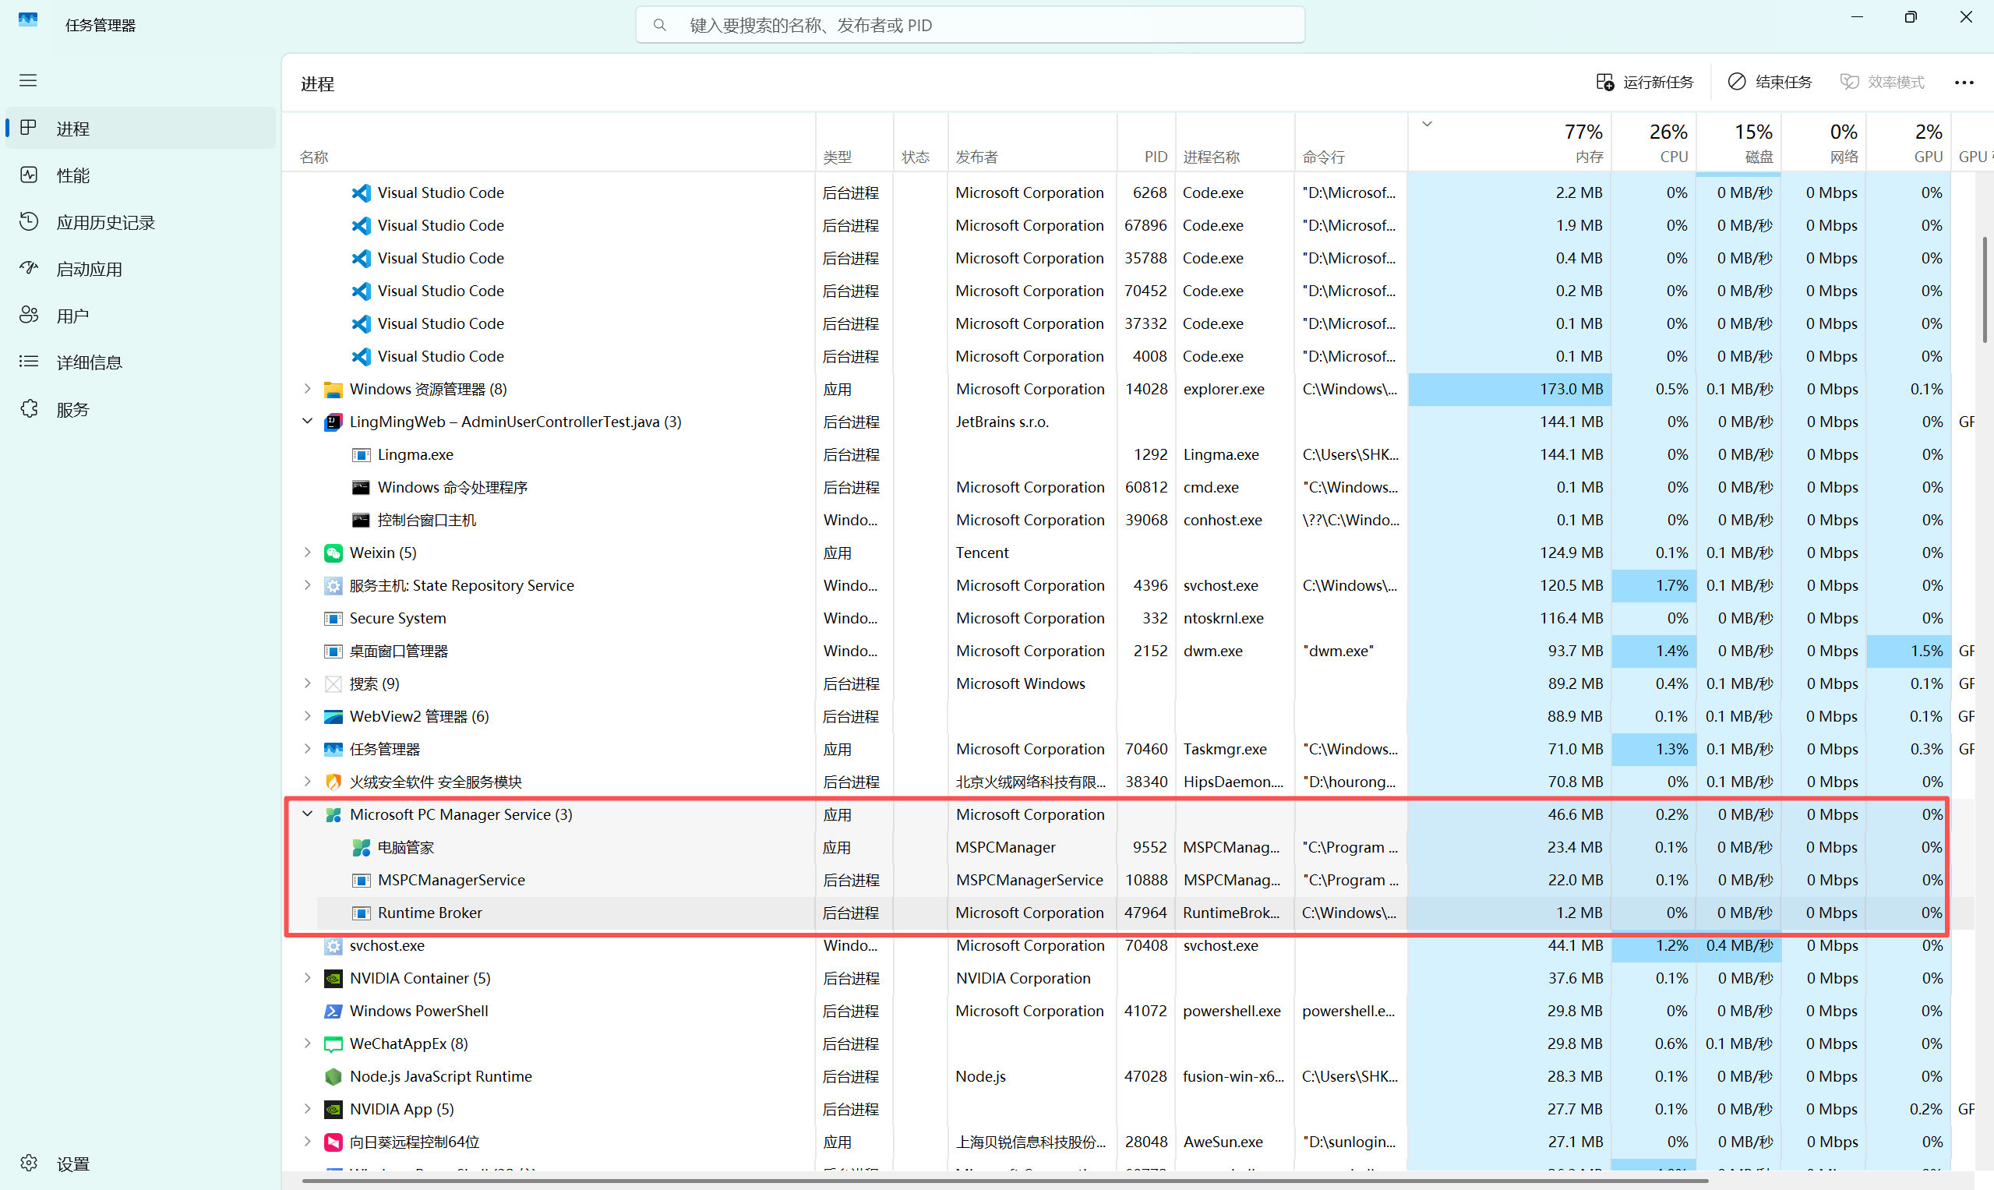Click the 任务管理器 process row icon

click(333, 750)
